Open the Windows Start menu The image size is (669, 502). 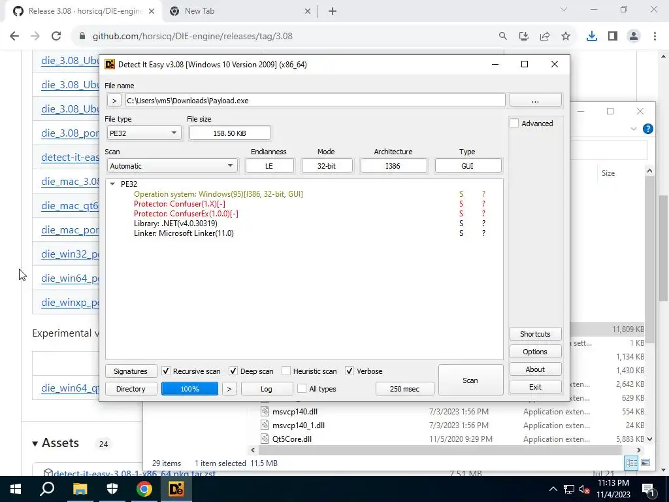[16, 489]
